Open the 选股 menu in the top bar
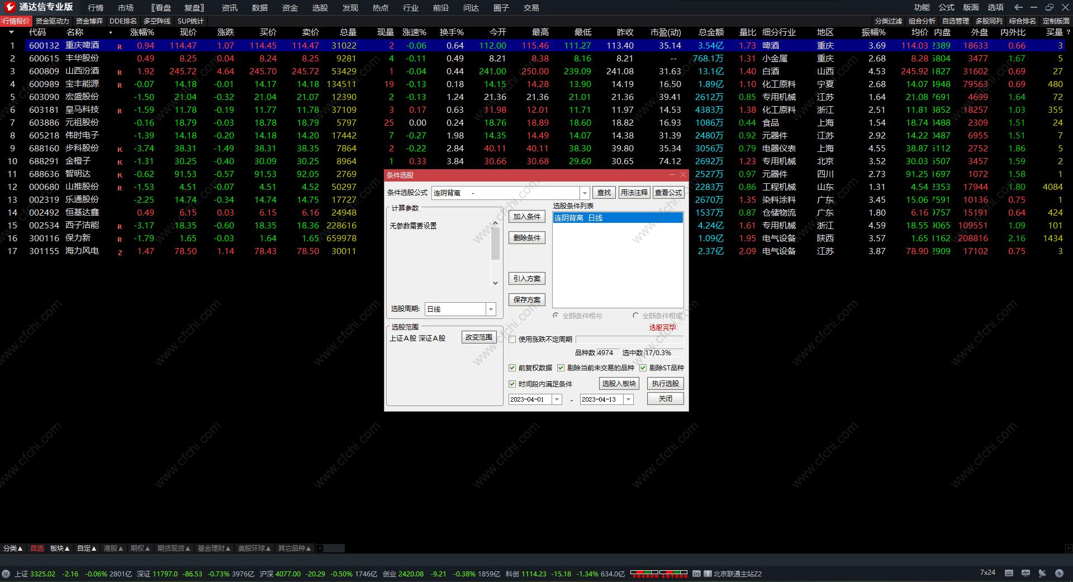This screenshot has height=582, width=1073. coord(320,8)
